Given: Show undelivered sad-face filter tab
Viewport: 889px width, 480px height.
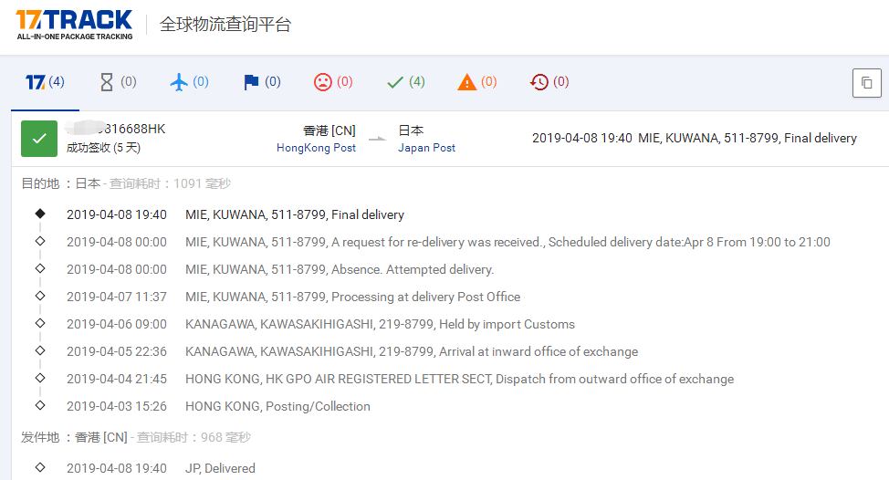Looking at the screenshot, I should [332, 82].
